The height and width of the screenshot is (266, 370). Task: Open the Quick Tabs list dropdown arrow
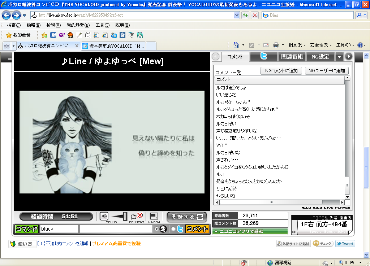(x=13, y=46)
